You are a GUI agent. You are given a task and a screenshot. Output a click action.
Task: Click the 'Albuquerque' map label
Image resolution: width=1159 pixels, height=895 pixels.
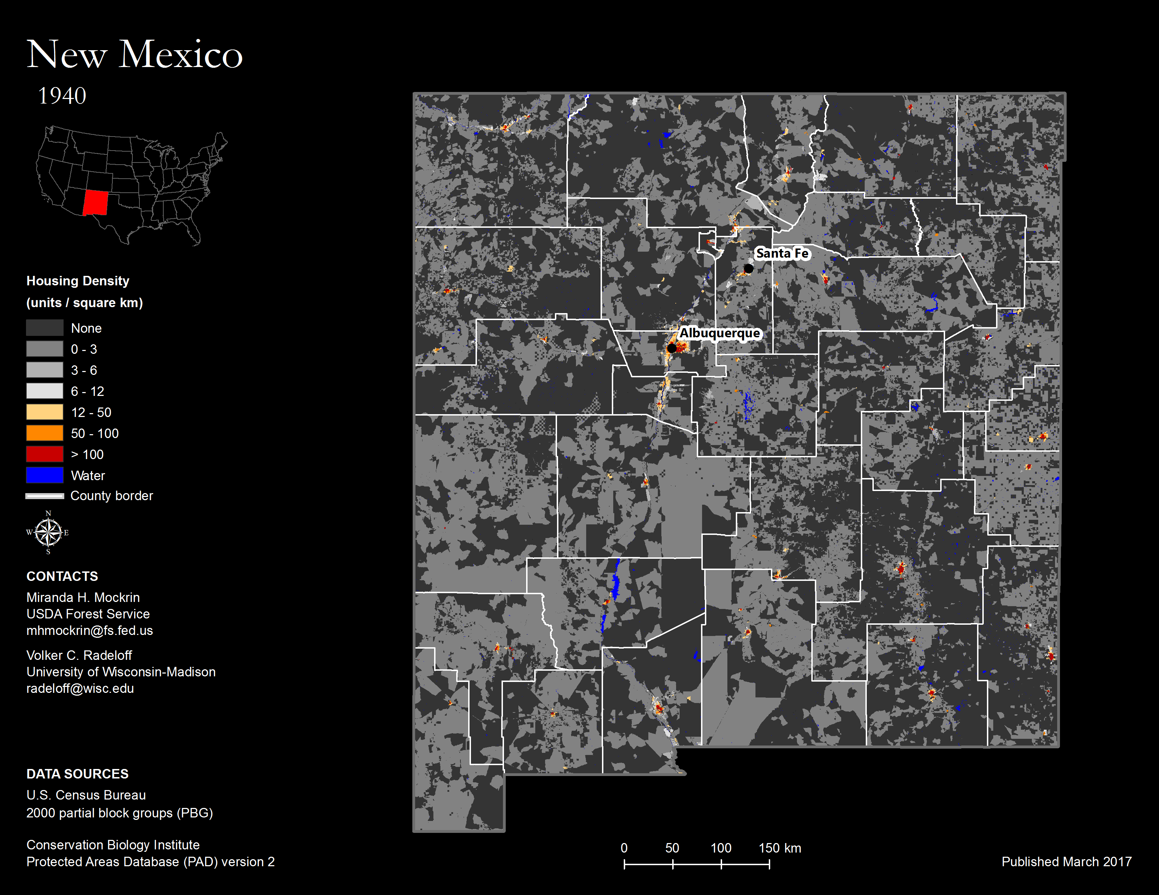720,333
